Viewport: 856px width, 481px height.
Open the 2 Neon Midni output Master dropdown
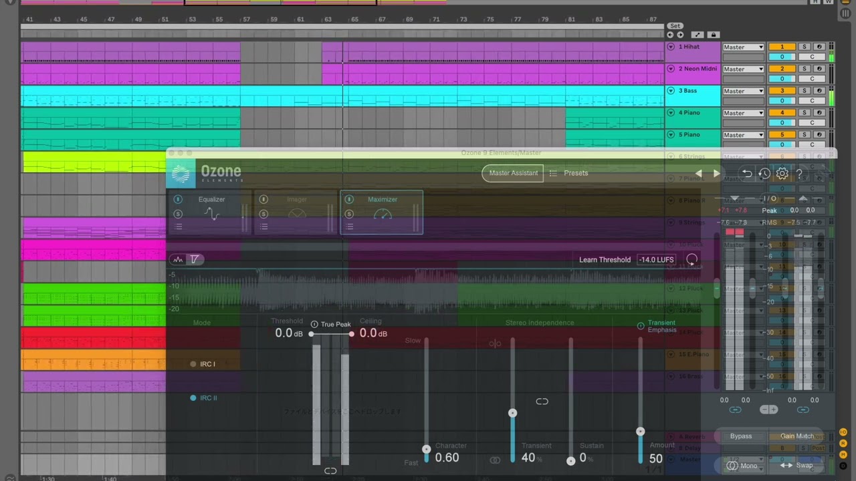coord(743,69)
